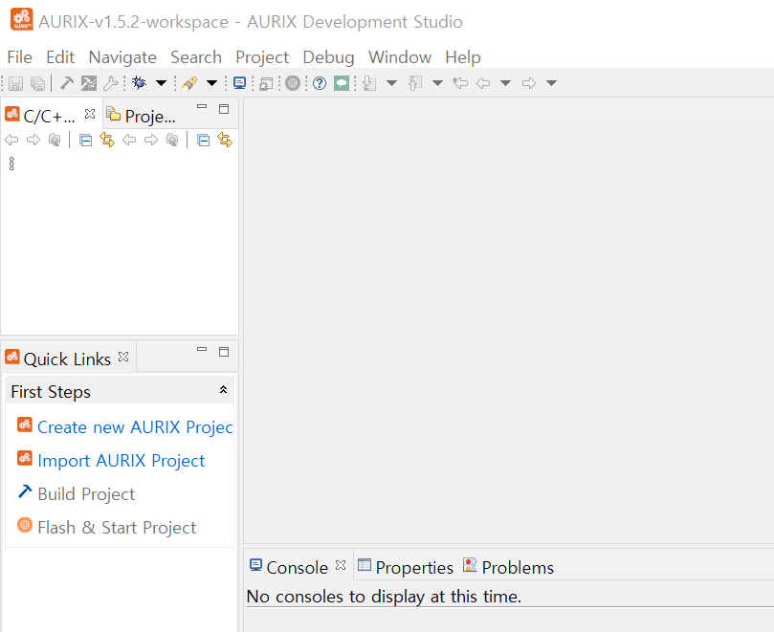Image resolution: width=774 pixels, height=632 pixels.
Task: Open the Back history dropdown arrow
Action: (x=505, y=83)
